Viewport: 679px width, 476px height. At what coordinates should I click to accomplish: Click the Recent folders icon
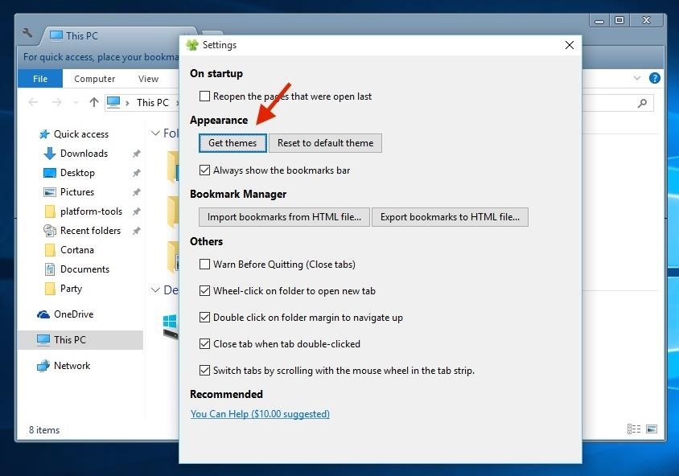(x=50, y=231)
